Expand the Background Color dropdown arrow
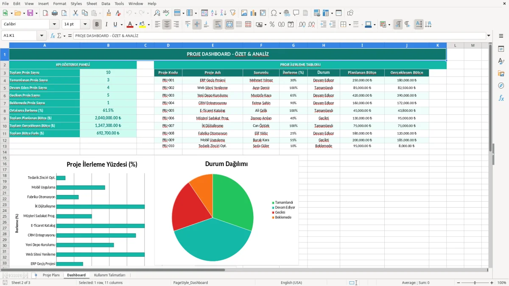Image resolution: width=509 pixels, height=286 pixels. pos(149,25)
